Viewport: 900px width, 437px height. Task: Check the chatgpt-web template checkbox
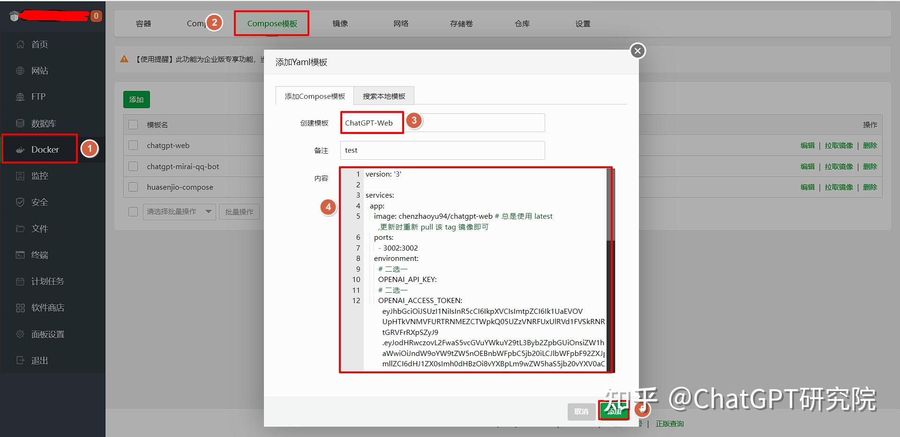[133, 145]
